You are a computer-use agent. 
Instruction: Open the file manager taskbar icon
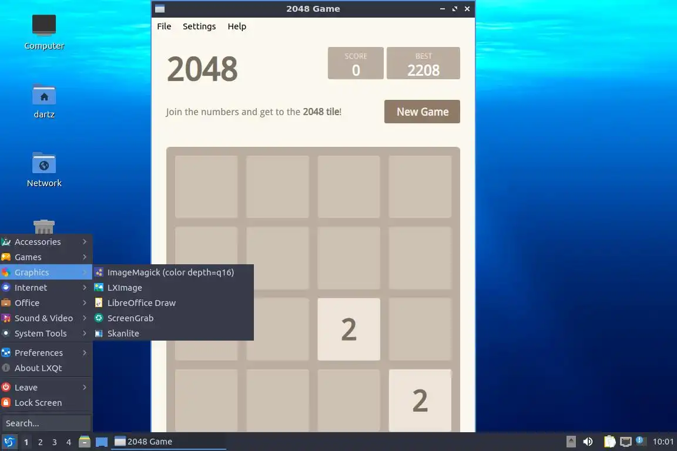point(85,442)
